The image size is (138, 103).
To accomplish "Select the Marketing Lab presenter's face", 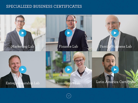I will pos(20,22).
